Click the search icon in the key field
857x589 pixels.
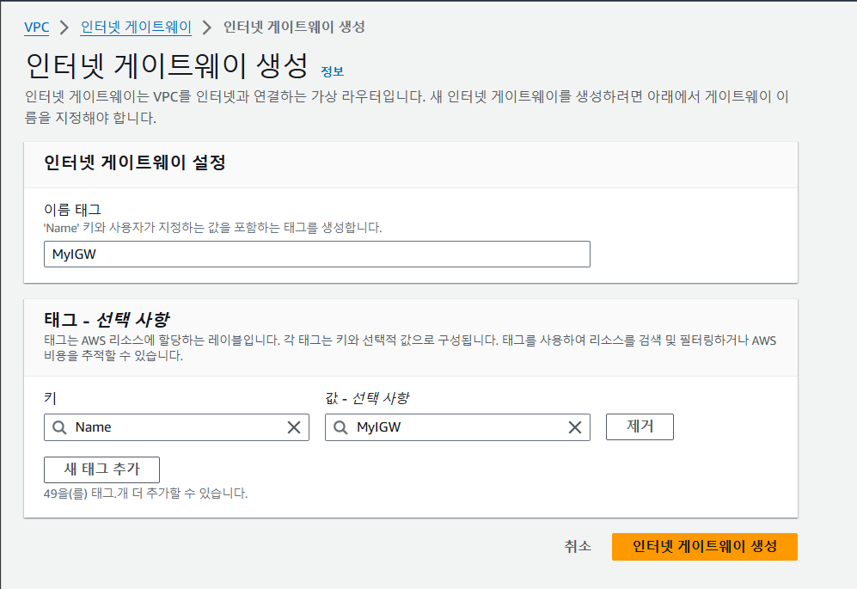(x=59, y=427)
